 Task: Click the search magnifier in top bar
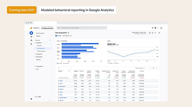(x=59, y=28)
